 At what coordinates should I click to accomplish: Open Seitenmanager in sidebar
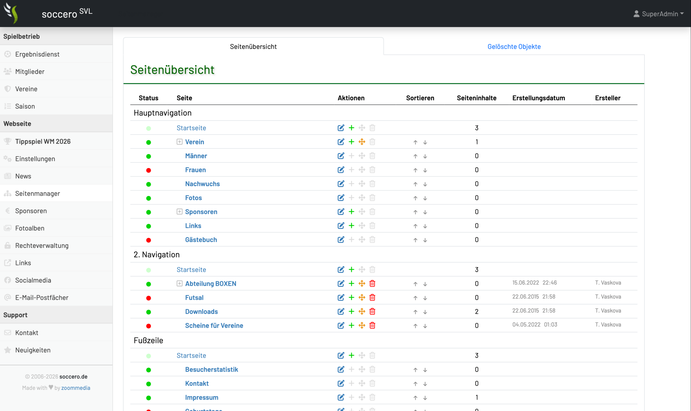tap(56, 193)
